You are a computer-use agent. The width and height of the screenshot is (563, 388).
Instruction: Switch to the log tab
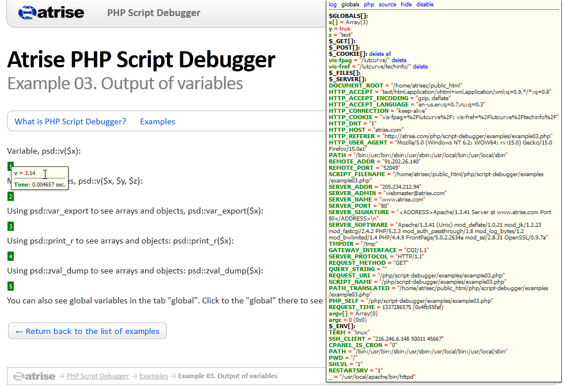coord(332,5)
